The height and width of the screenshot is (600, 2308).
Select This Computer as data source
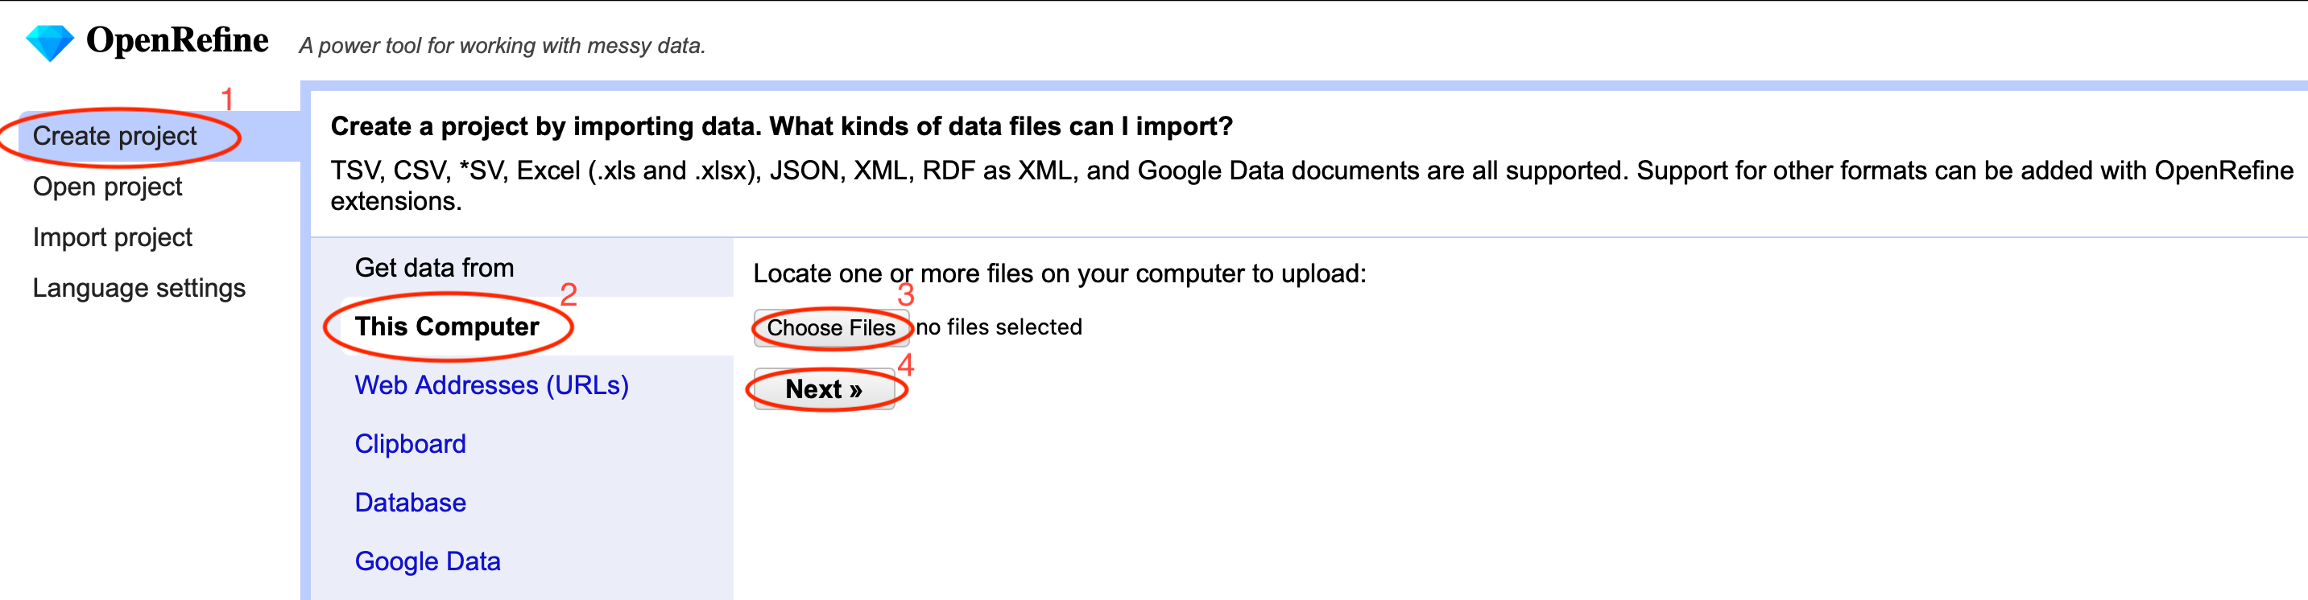(x=447, y=327)
